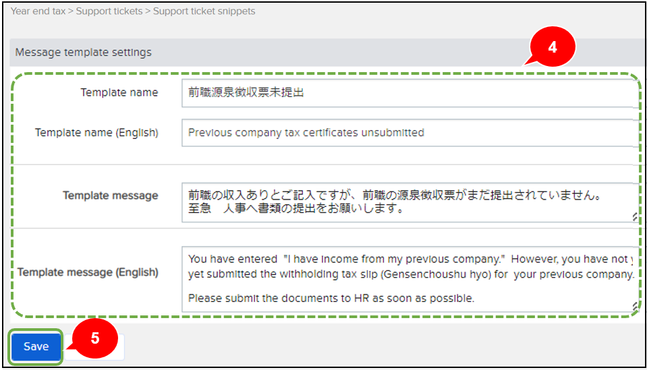Go to Support tickets breadcrumb
This screenshot has height=370, width=647.
pos(110,11)
